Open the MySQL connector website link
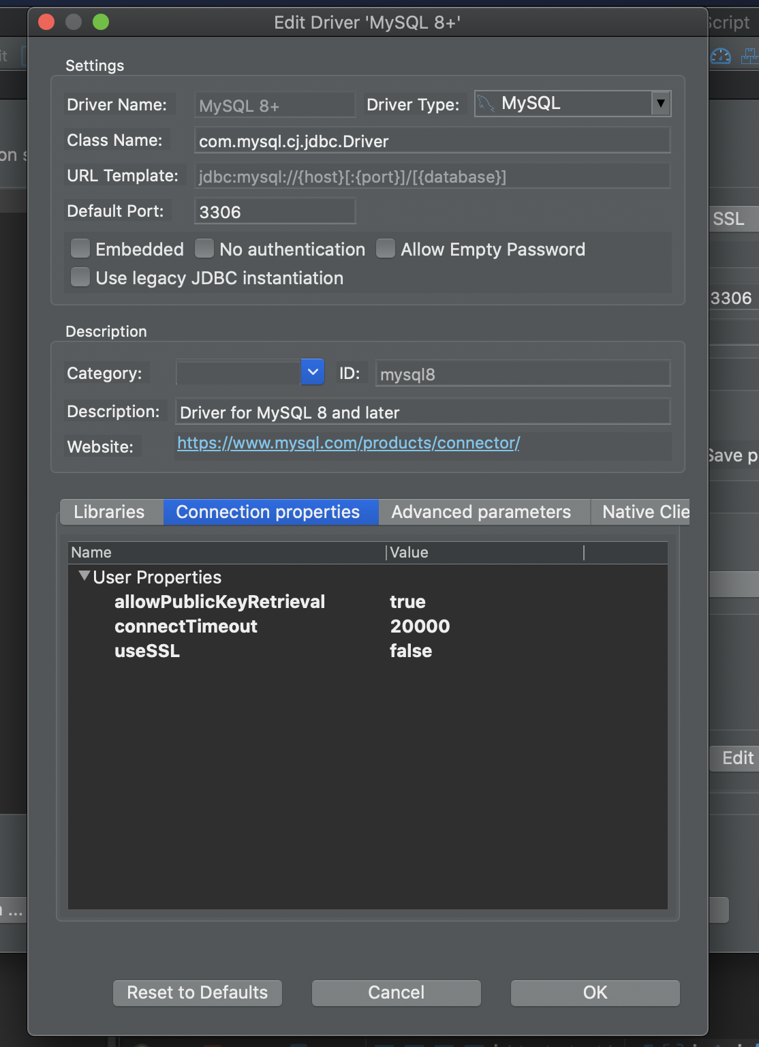 click(x=348, y=443)
